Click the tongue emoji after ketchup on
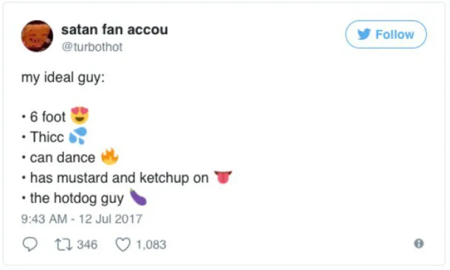 223,177
